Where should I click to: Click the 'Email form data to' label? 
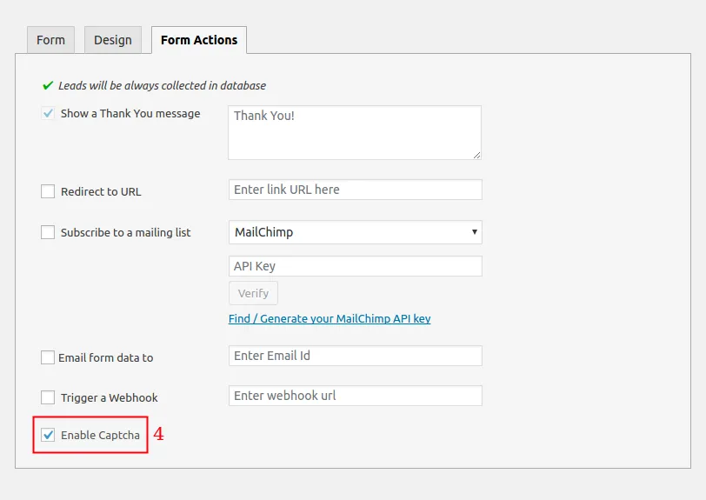point(106,357)
